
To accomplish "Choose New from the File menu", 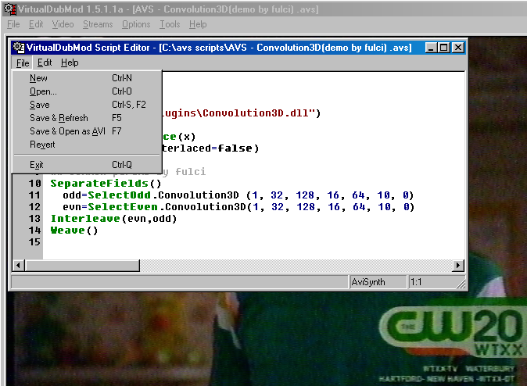I will (x=87, y=78).
